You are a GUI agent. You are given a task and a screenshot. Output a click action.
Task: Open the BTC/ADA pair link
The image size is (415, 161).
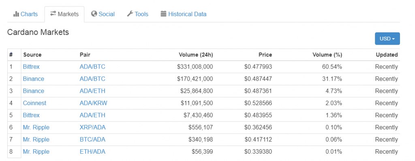[x=92, y=140]
